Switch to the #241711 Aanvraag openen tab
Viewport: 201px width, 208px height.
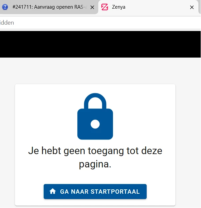pos(49,7)
